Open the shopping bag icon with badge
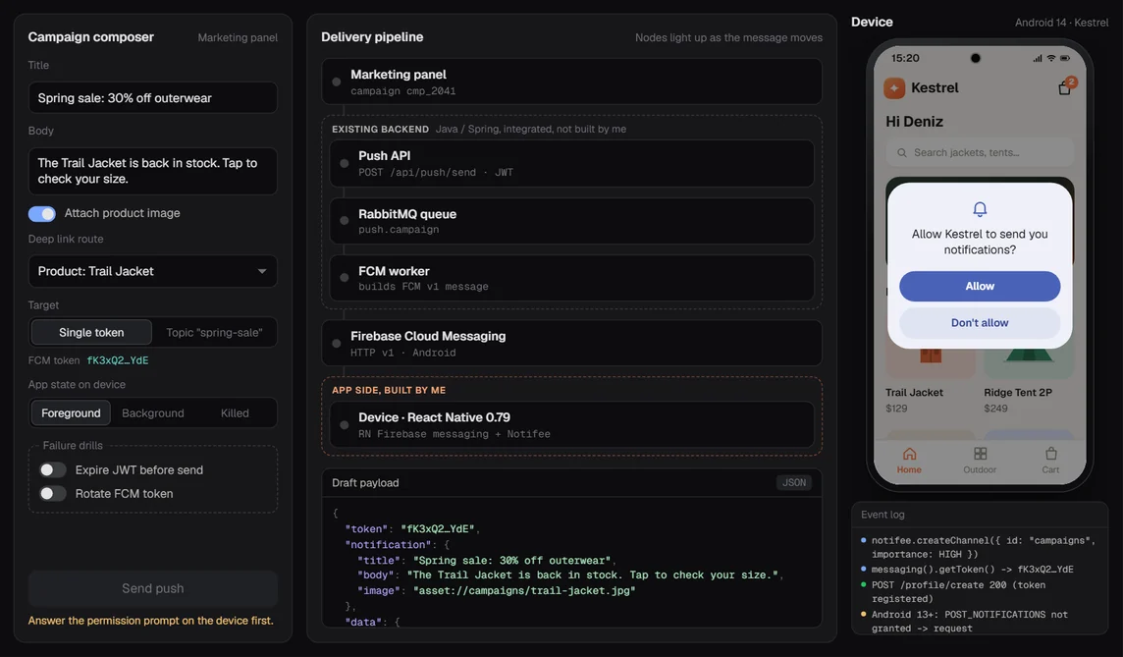The width and height of the screenshot is (1123, 657). (1065, 87)
